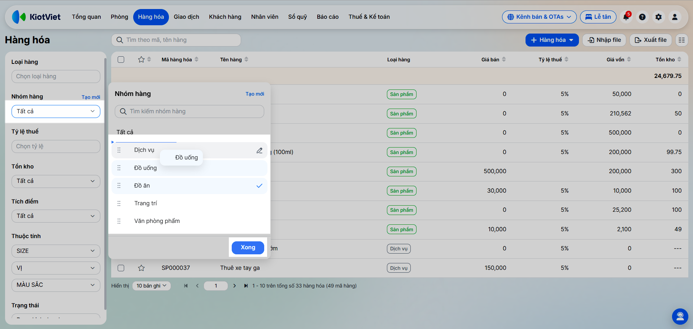
Task: Open Kênh bán & OTAs dropdown
Action: click(x=539, y=17)
